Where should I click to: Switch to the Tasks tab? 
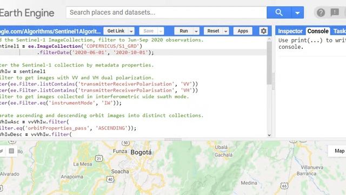tap(340, 31)
